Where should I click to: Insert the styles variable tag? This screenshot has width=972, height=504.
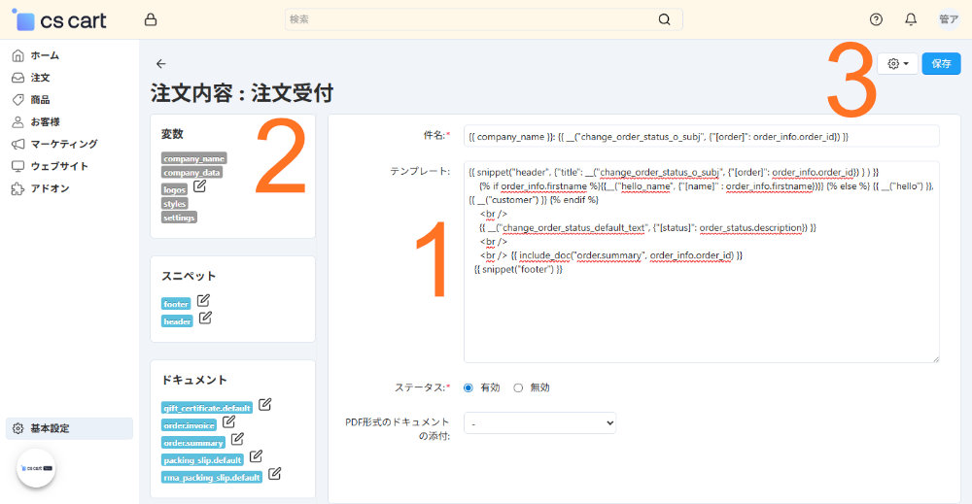[175, 204]
